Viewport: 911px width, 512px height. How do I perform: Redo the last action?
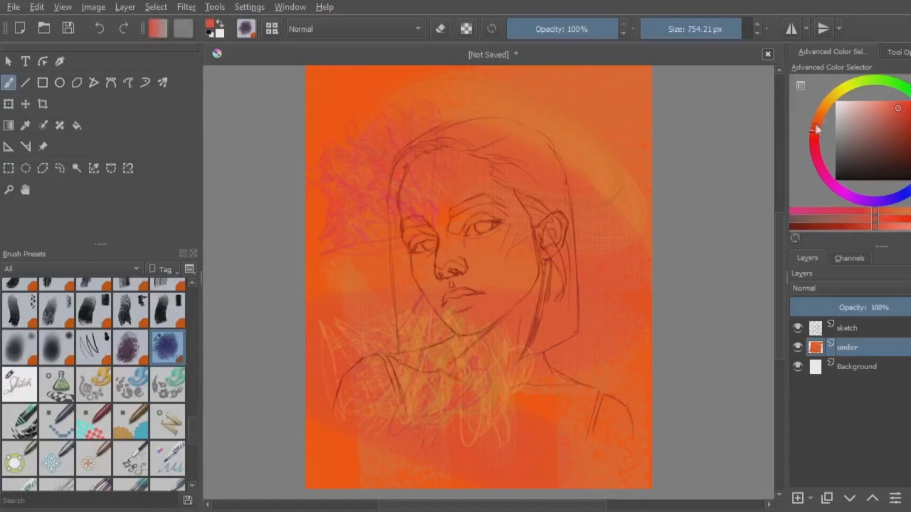[x=124, y=28]
